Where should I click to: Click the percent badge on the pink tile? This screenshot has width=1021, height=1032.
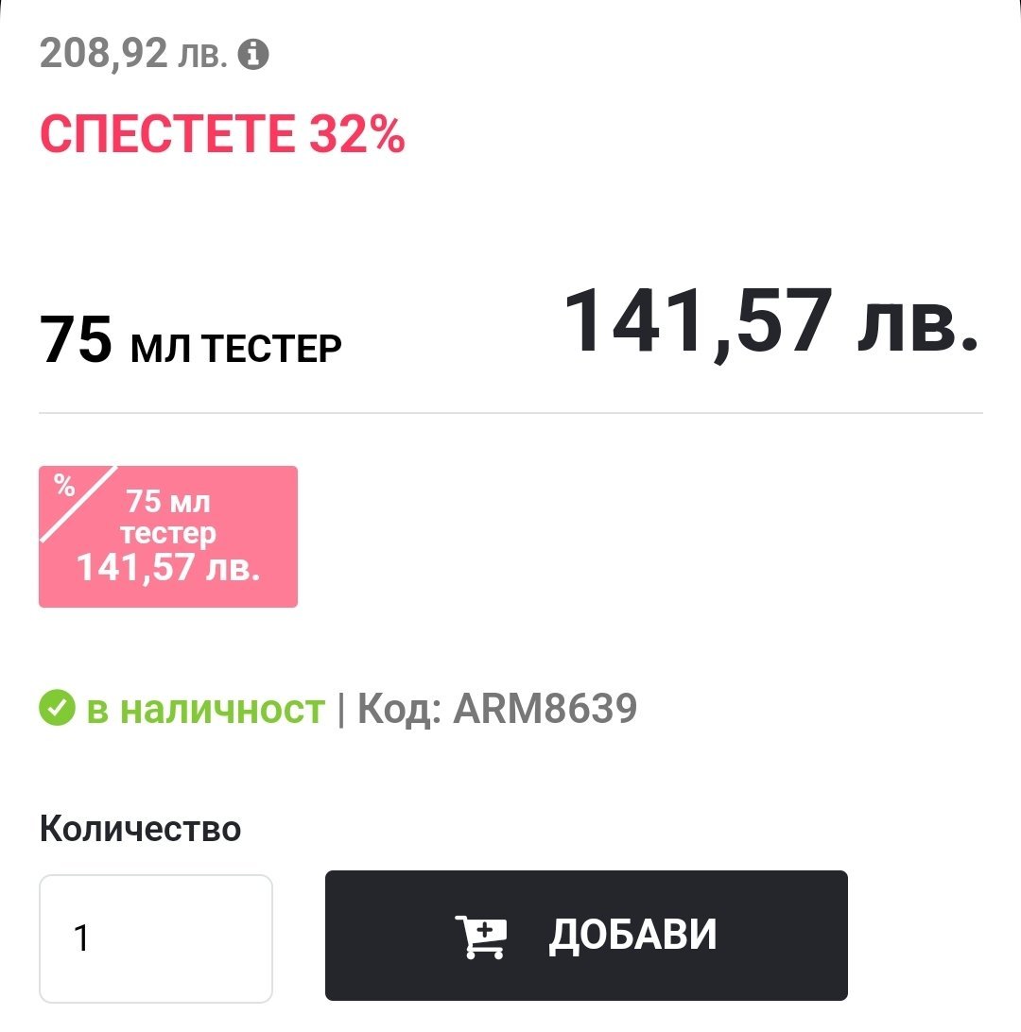pos(64,488)
